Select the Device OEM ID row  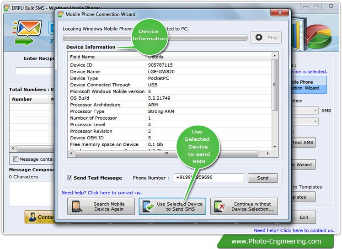coord(170,138)
